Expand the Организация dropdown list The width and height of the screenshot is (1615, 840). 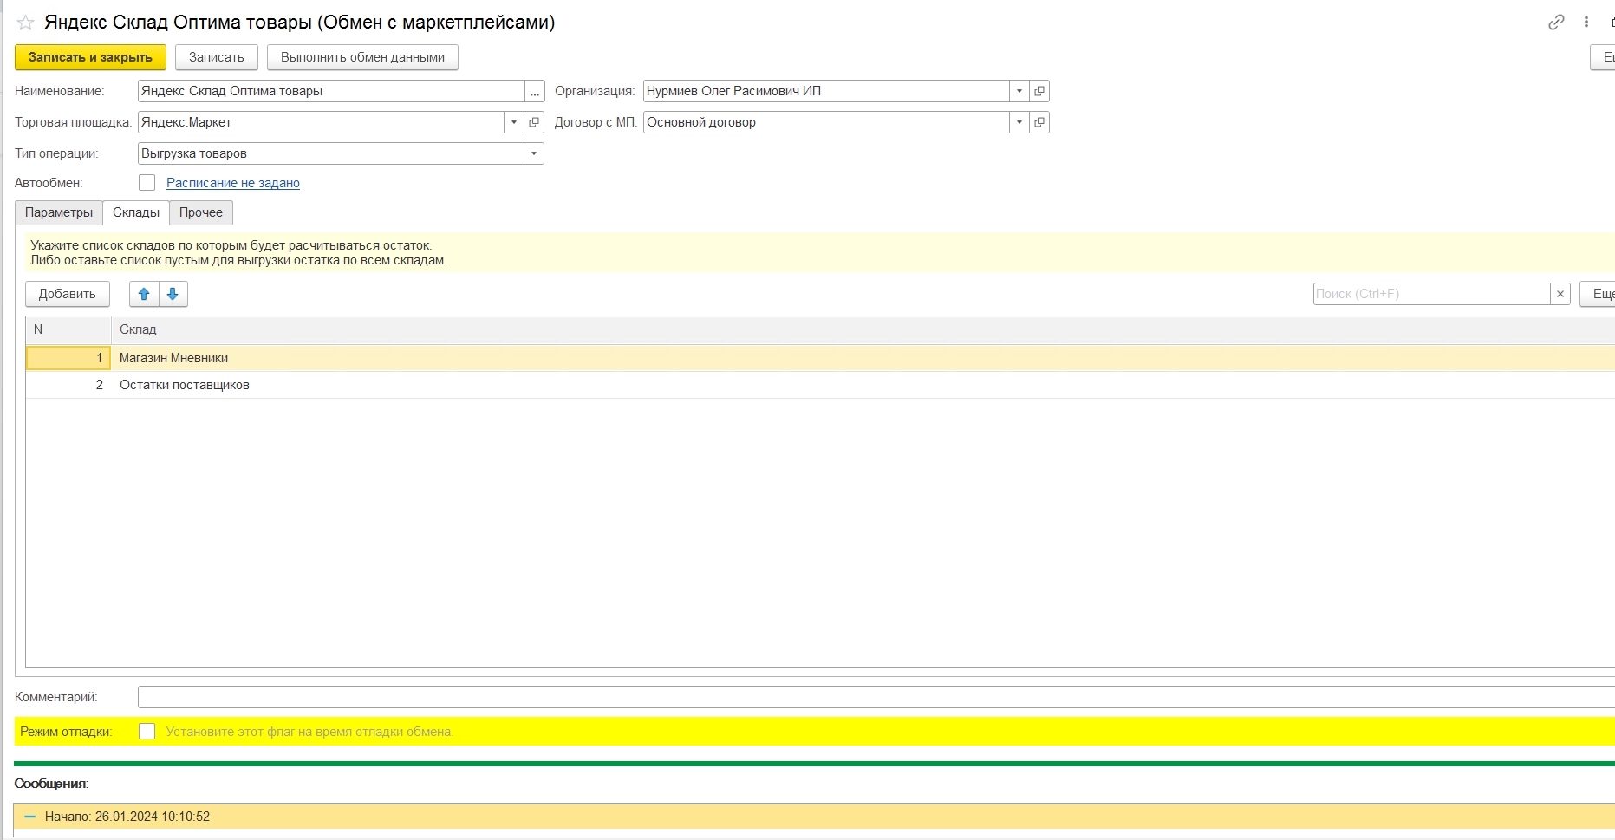(1019, 91)
